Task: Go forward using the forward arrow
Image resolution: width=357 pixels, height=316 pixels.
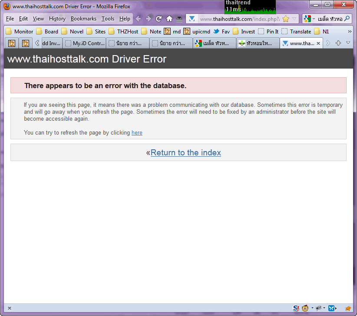Action: [149, 19]
